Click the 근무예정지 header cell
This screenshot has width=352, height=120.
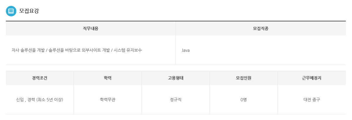click(x=312, y=78)
